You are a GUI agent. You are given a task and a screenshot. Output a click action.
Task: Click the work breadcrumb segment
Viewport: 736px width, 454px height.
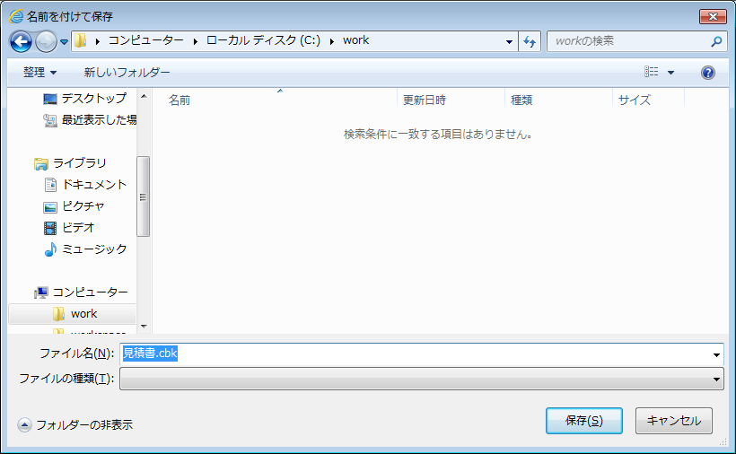point(355,40)
